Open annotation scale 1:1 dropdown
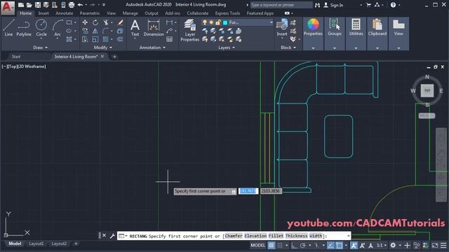The height and width of the screenshot is (252, 449). point(381,245)
